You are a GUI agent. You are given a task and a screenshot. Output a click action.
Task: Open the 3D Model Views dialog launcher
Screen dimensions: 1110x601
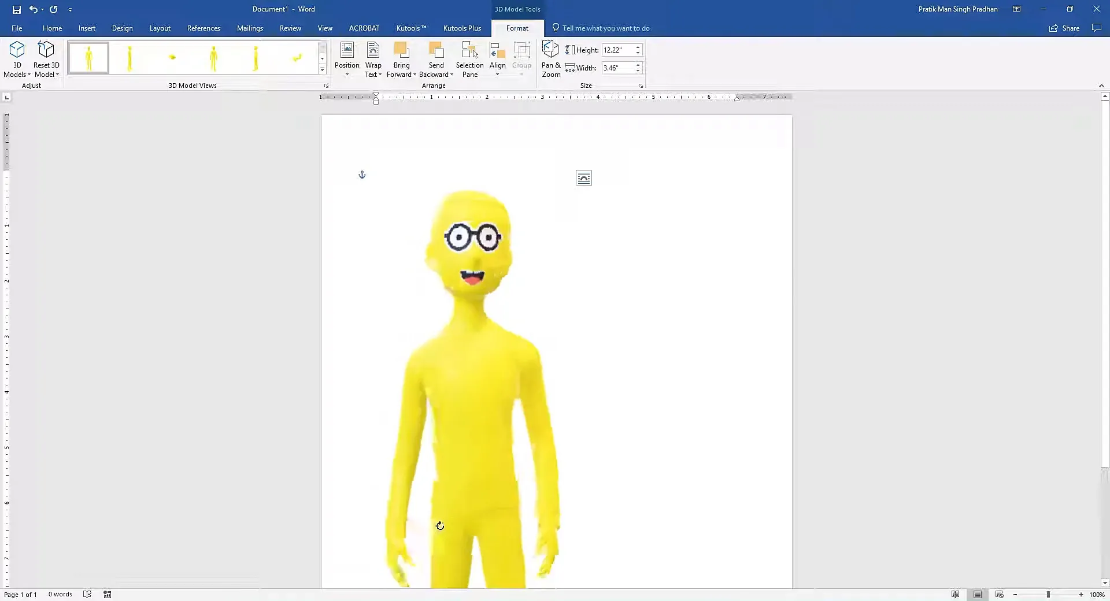tap(327, 86)
